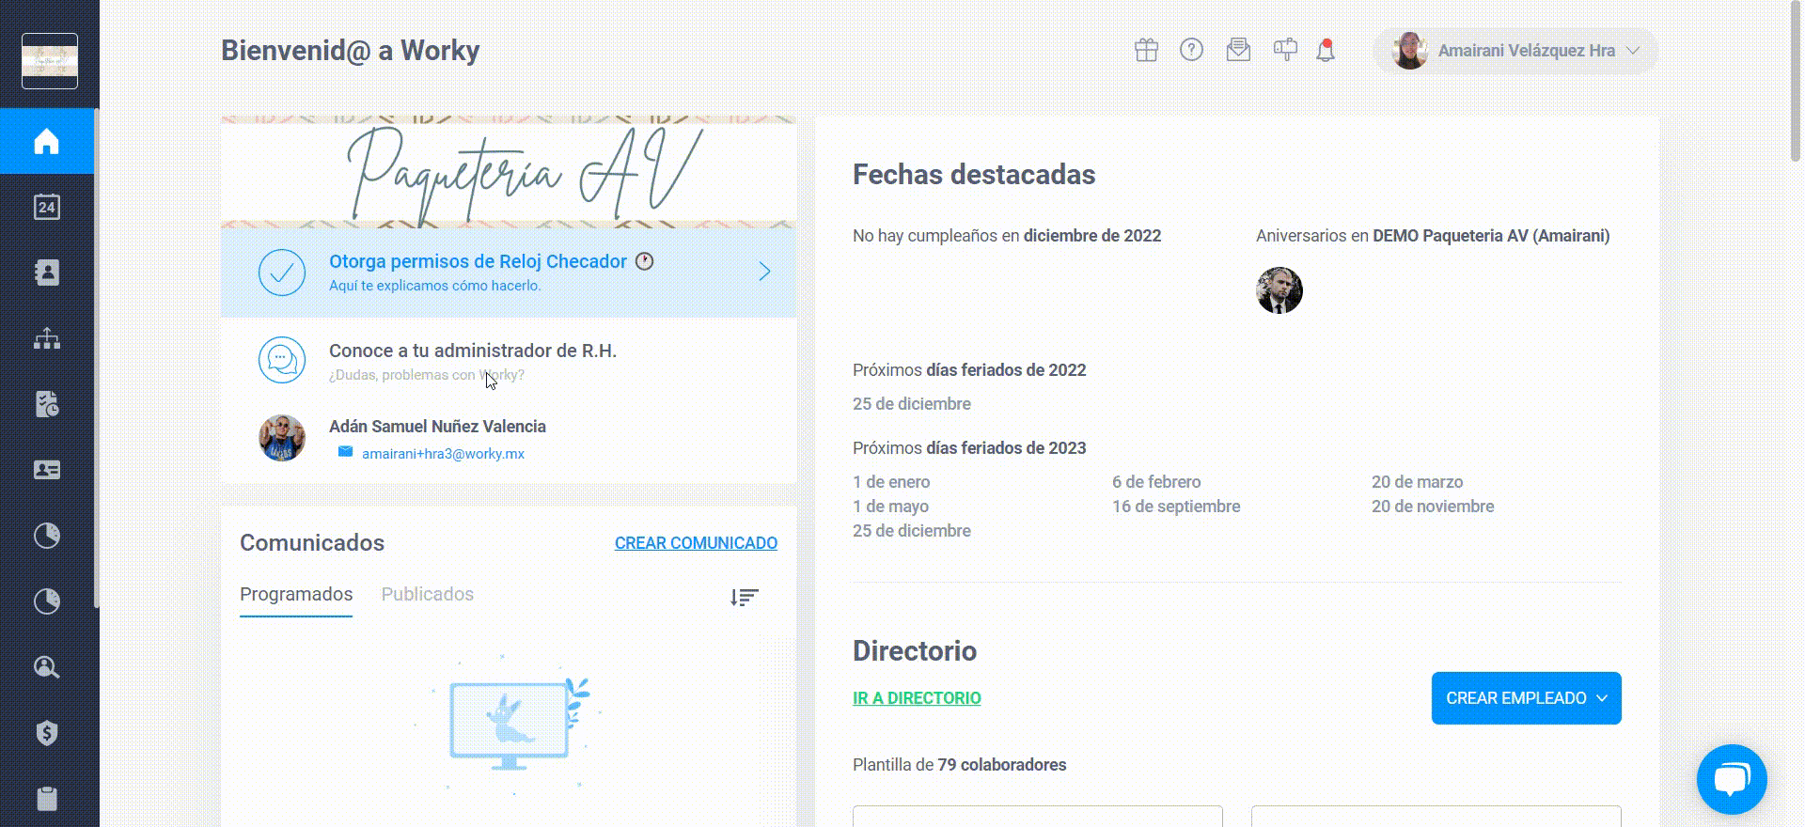
Task: Click the CREAR COMUNICADO link
Action: click(x=696, y=543)
